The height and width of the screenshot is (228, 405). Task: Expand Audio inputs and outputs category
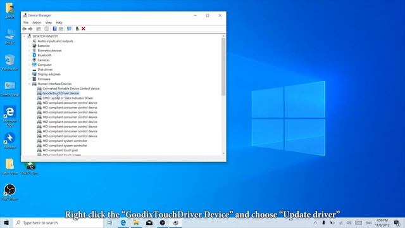[29, 41]
